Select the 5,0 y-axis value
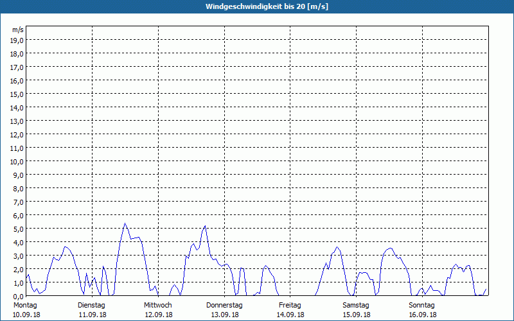The height and width of the screenshot is (321, 514). coord(19,229)
